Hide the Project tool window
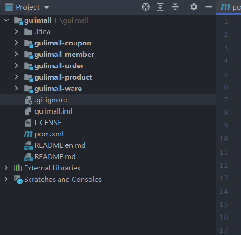Image resolution: width=241 pixels, height=235 pixels. [209, 7]
